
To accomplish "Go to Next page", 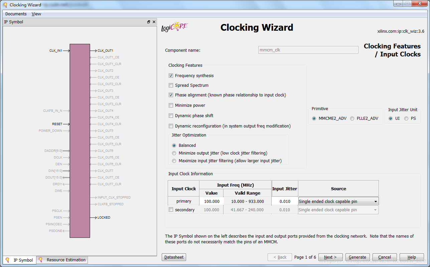I will (330, 257).
